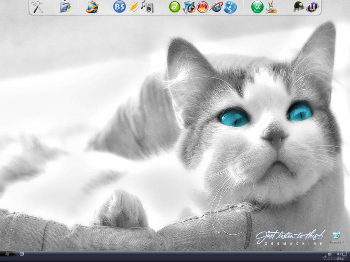Expand hidden tray icons arrow
The width and height of the screenshot is (350, 262).
point(325,257)
